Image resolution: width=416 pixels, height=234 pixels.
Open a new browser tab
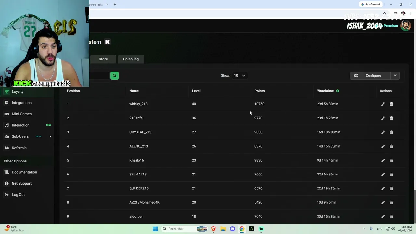point(115,5)
